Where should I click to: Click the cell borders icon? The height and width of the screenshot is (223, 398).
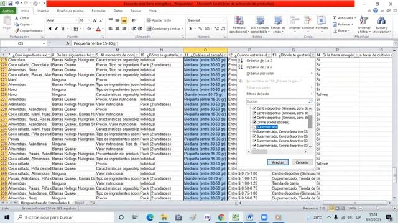point(76,29)
